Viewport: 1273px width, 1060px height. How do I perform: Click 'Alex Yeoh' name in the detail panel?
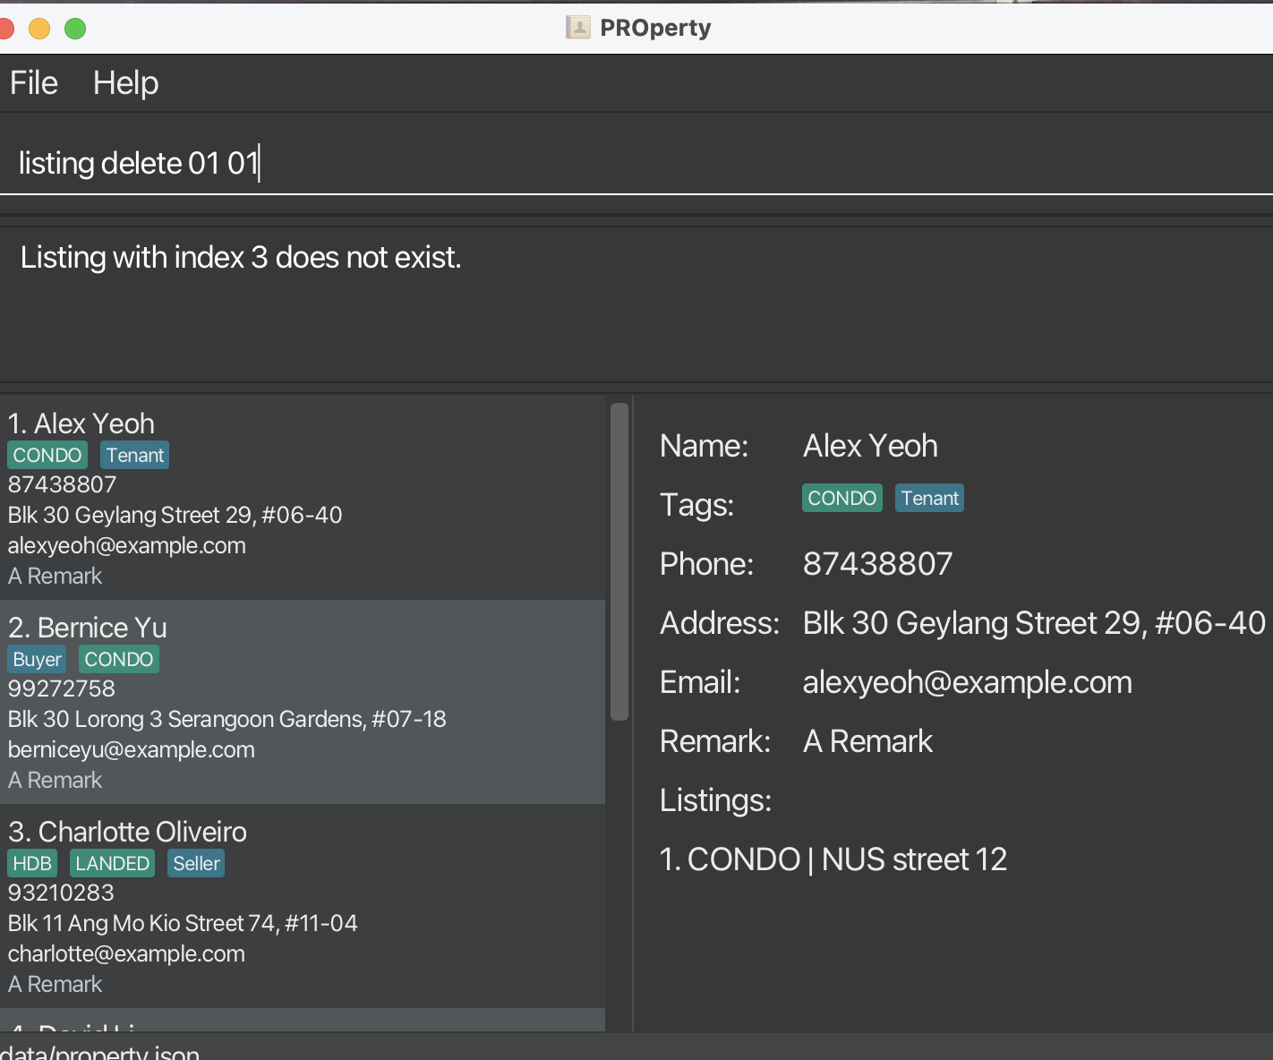(870, 446)
